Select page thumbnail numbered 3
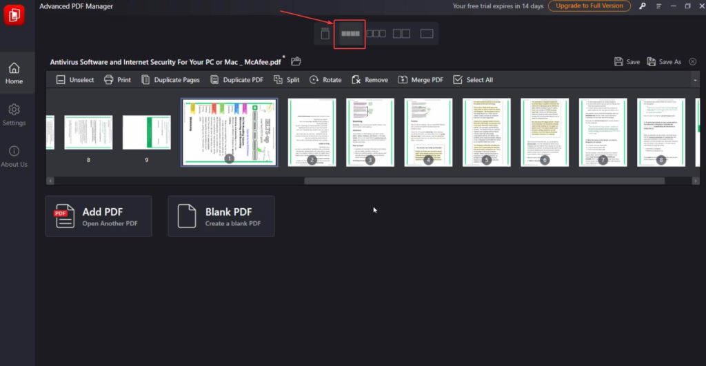This screenshot has height=366, width=706. [x=370, y=132]
